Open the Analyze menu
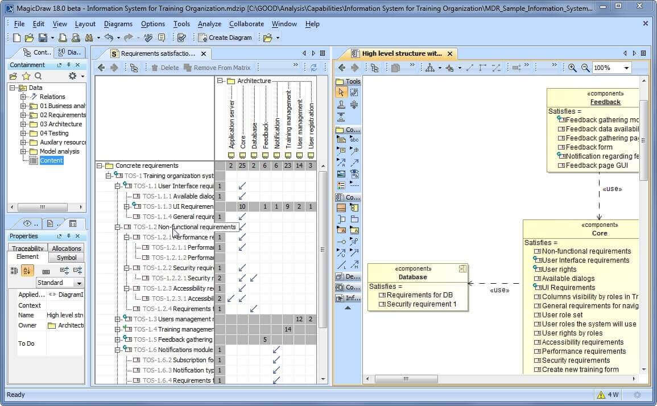The width and height of the screenshot is (657, 406). tap(209, 24)
